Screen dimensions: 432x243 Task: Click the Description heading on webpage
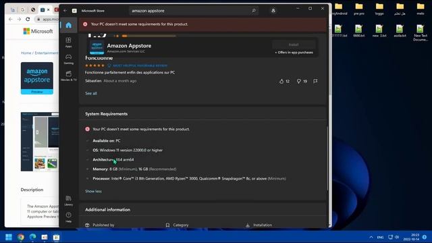click(x=32, y=190)
